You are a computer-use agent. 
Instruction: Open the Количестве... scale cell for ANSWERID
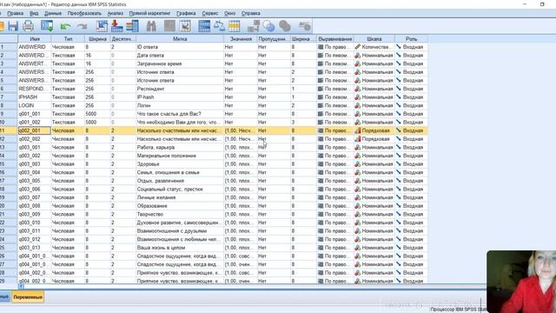pos(374,47)
